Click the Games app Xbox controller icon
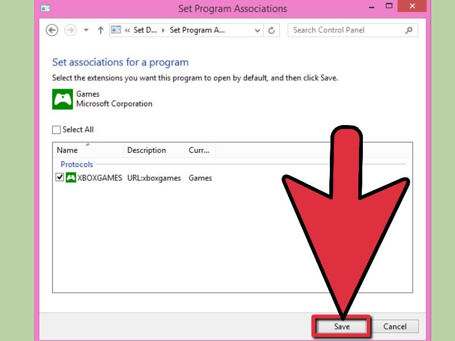The image size is (455, 341). tap(63, 99)
